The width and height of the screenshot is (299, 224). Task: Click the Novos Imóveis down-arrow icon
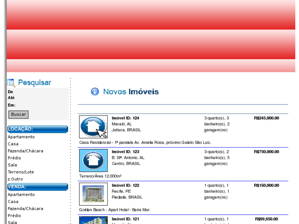click(95, 92)
